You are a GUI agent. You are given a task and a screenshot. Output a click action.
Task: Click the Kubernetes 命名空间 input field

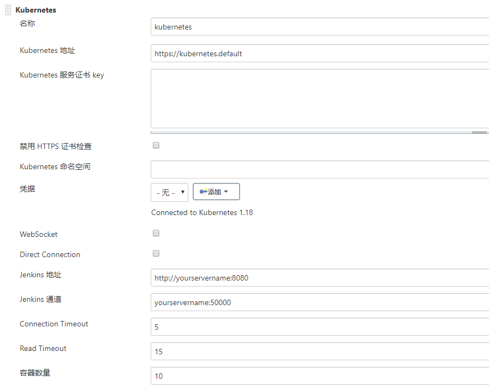tap(320, 170)
